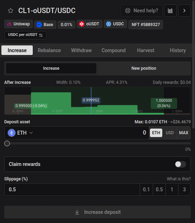Click the MAX amount button
Viewport: 195px width, 223px height.
(x=184, y=133)
